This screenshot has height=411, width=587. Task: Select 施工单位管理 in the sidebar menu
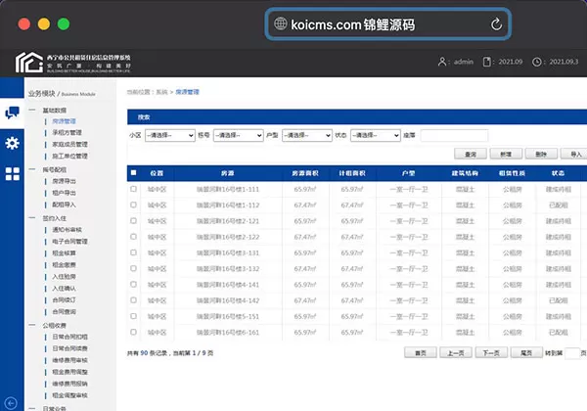click(70, 157)
